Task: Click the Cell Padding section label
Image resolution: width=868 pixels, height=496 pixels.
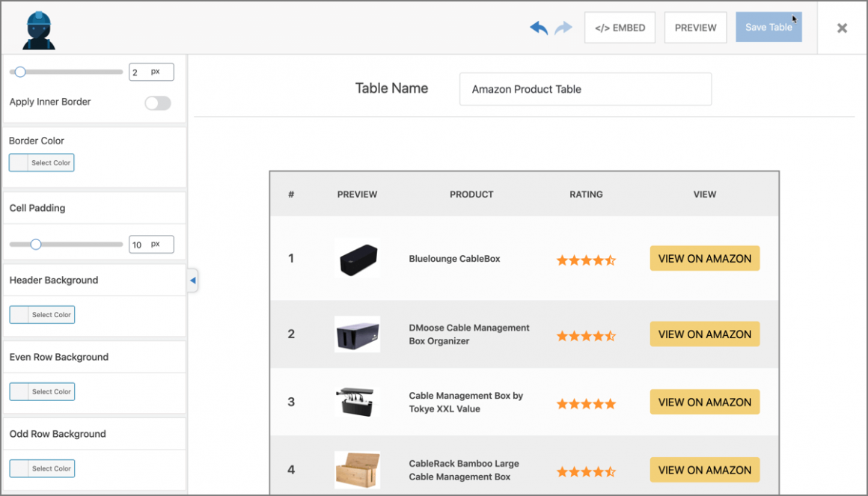Action: click(37, 208)
